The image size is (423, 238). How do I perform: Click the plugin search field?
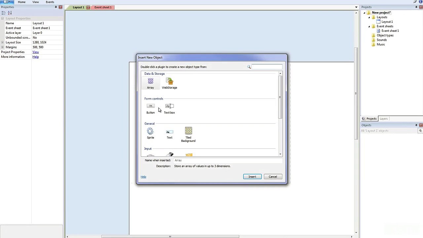267,67
